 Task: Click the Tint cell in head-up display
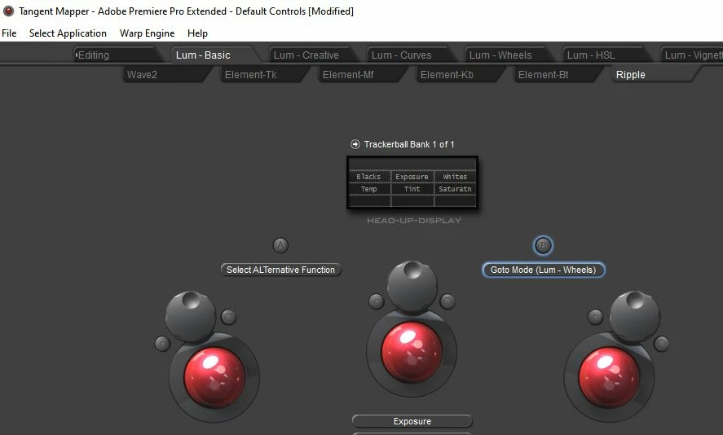(x=412, y=189)
